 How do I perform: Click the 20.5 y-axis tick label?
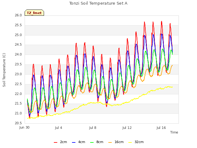tap(18, 123)
